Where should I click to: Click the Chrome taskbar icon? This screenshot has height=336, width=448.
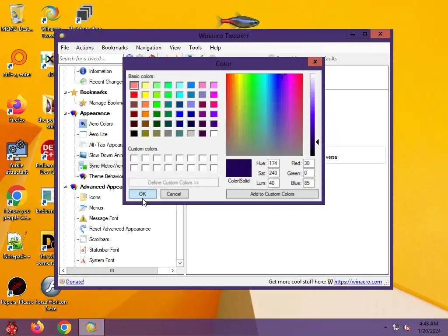click(64, 327)
